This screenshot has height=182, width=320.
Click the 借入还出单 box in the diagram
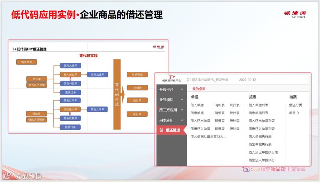pyautogui.click(x=71, y=75)
